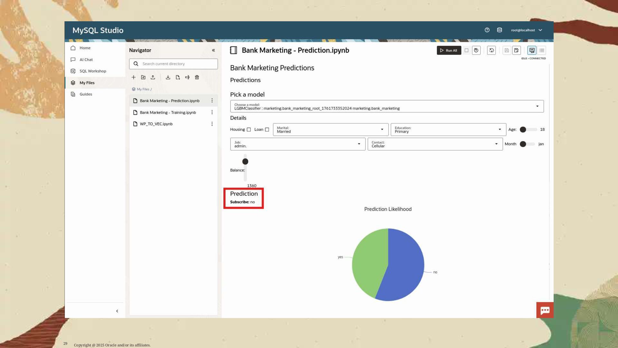Image resolution: width=618 pixels, height=348 pixels.
Task: Click the restart kernel power icon
Action: click(476, 50)
